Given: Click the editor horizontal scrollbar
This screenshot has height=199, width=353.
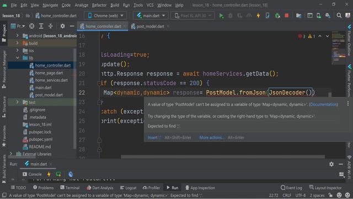Looking at the screenshot, I should (x=223, y=156).
